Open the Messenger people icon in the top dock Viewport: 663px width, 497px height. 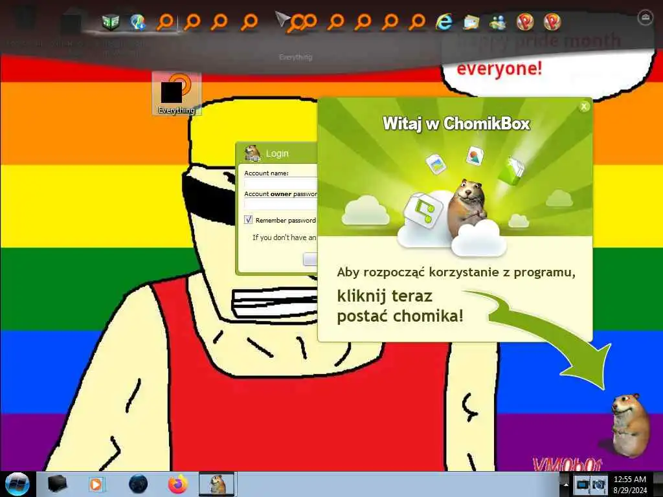(498, 22)
